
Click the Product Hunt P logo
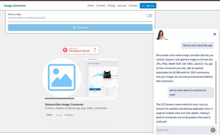[65, 50]
